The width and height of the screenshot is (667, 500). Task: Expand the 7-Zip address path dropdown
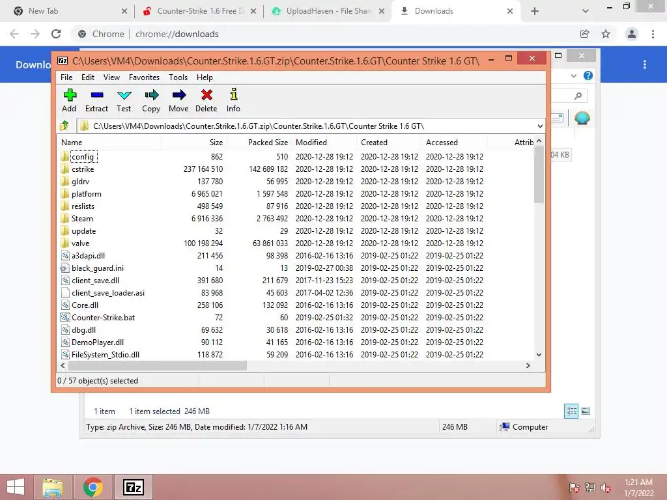[540, 126]
